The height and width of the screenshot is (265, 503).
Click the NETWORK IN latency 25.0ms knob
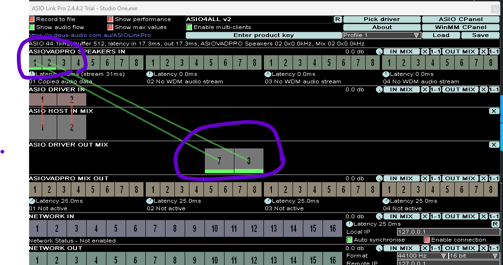click(x=349, y=224)
